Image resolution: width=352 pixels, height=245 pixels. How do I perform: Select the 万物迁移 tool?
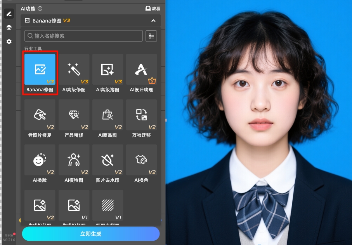point(141,115)
